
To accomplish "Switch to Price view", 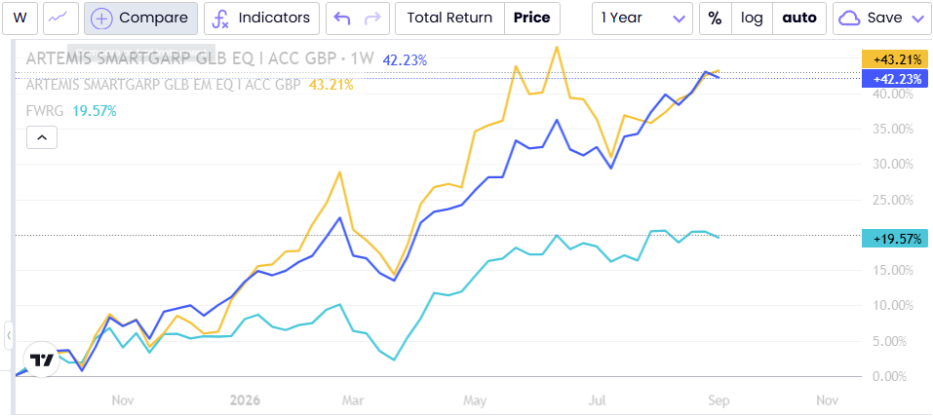I will [x=532, y=18].
